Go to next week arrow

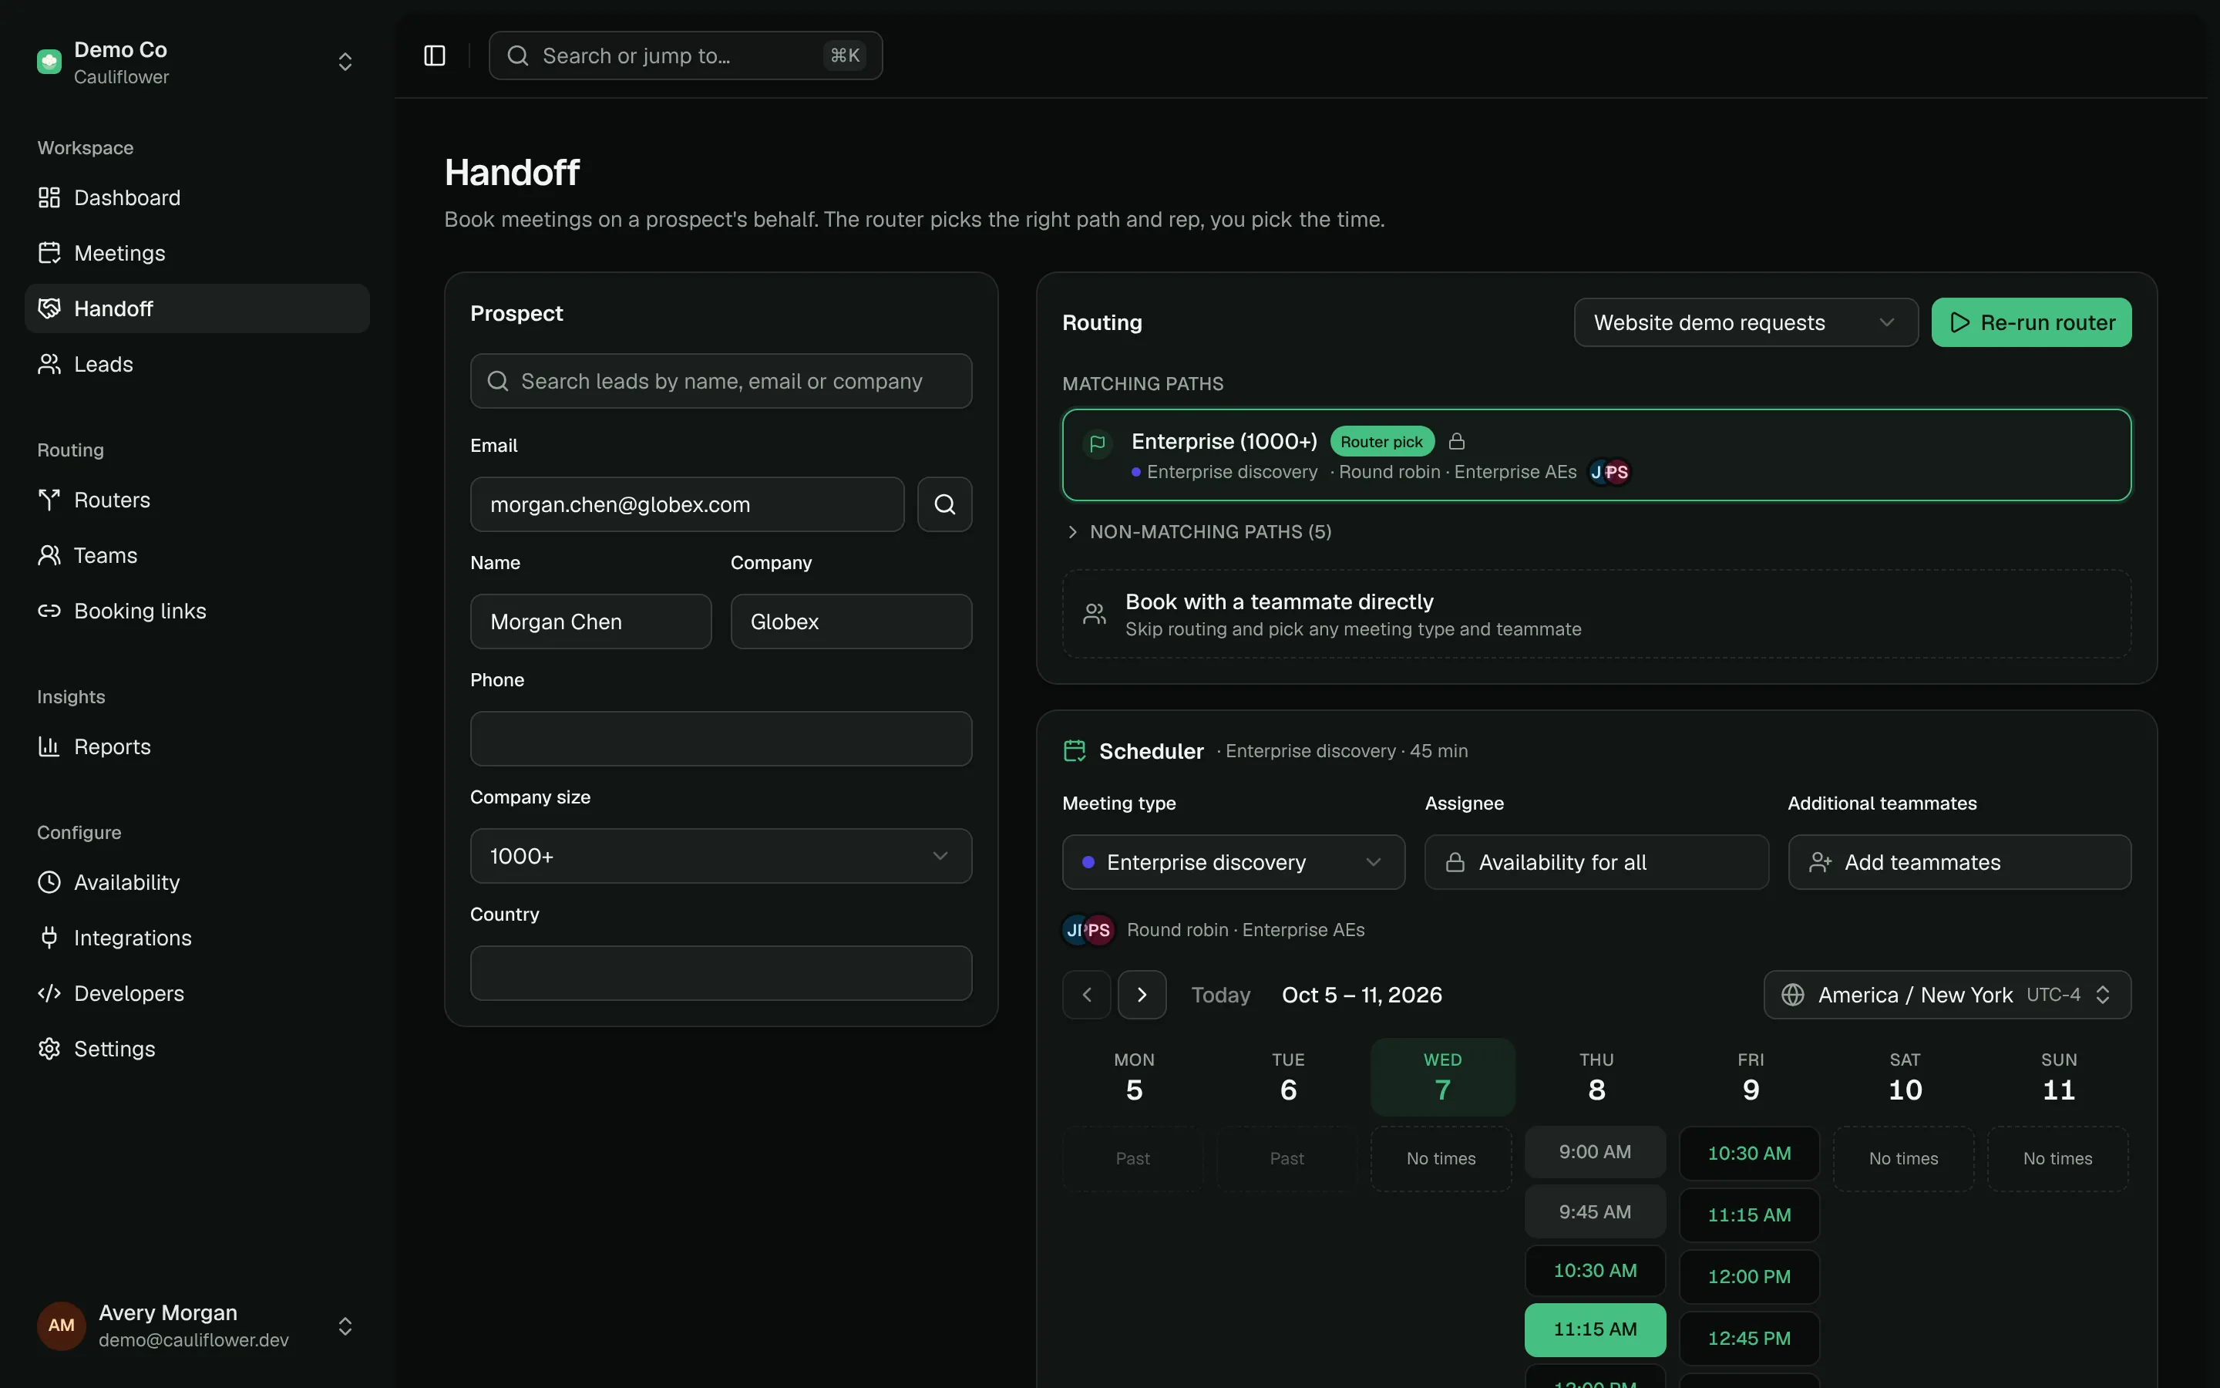1142,995
